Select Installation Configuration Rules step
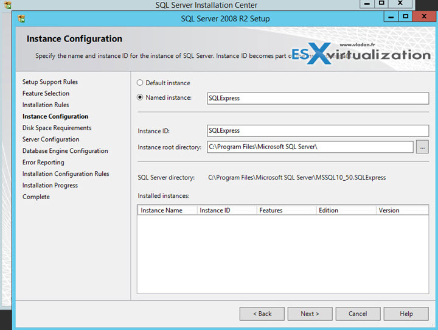Image resolution: width=438 pixels, height=330 pixels. point(66,174)
